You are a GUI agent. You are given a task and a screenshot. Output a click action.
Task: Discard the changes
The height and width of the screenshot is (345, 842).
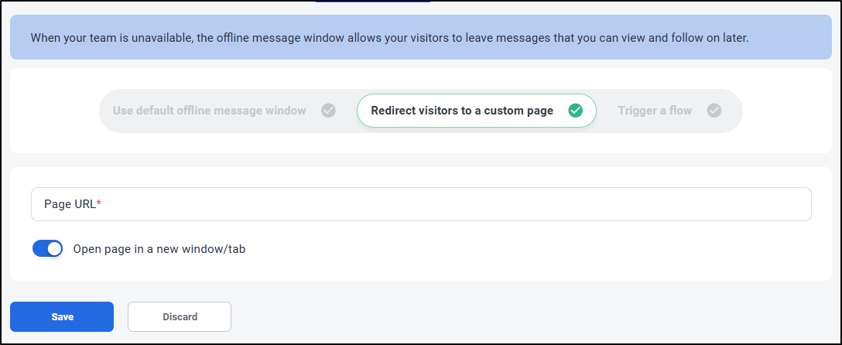(x=180, y=316)
